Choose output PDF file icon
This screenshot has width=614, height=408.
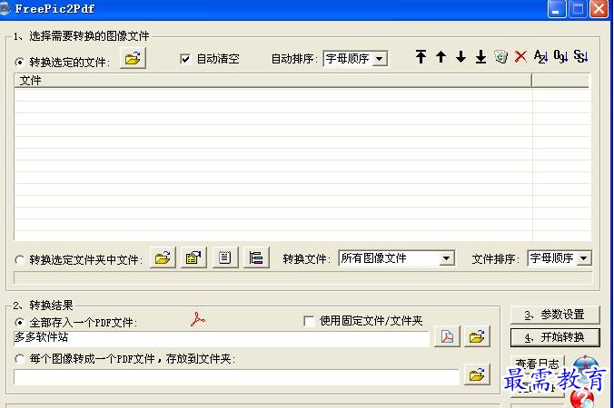point(447,336)
